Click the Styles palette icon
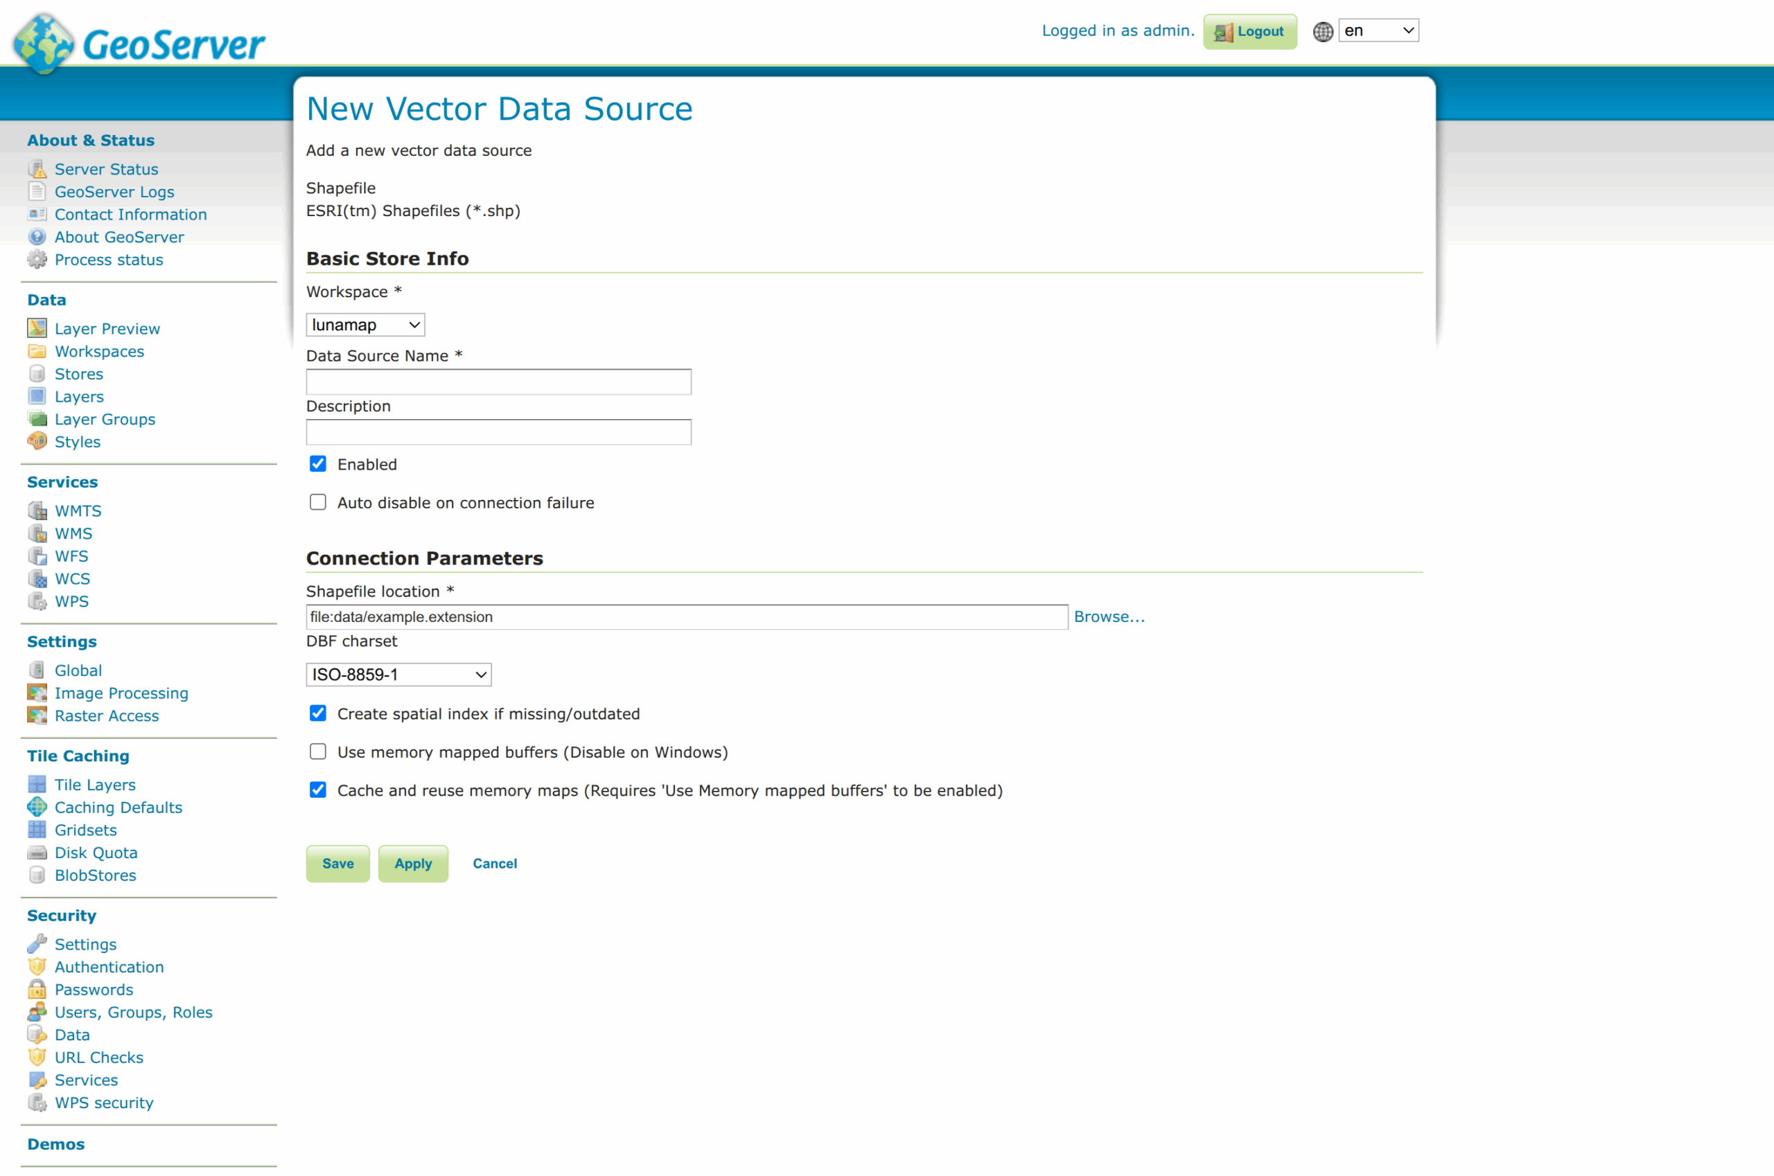The width and height of the screenshot is (1774, 1176). [x=37, y=441]
